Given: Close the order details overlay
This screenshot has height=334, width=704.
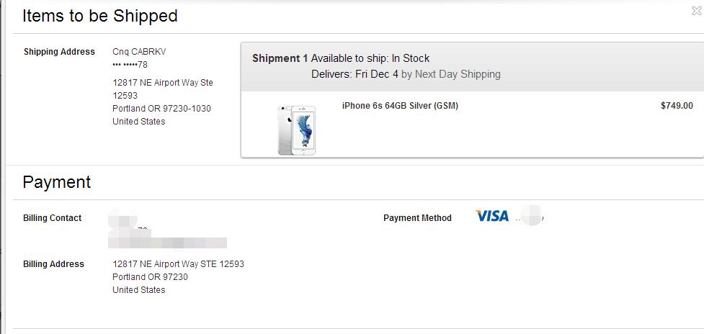Looking at the screenshot, I should [x=696, y=11].
